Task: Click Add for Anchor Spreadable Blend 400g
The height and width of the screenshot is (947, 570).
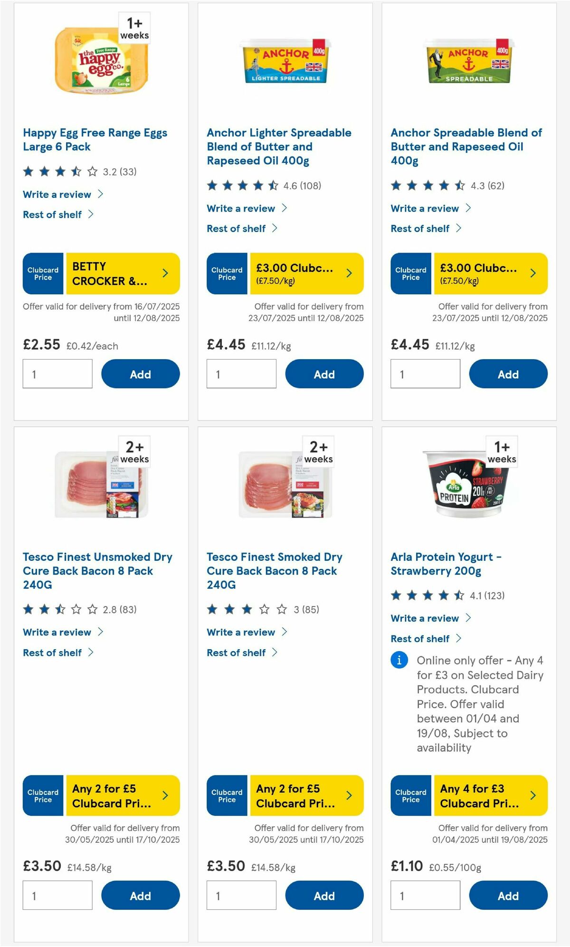Action: [x=508, y=374]
